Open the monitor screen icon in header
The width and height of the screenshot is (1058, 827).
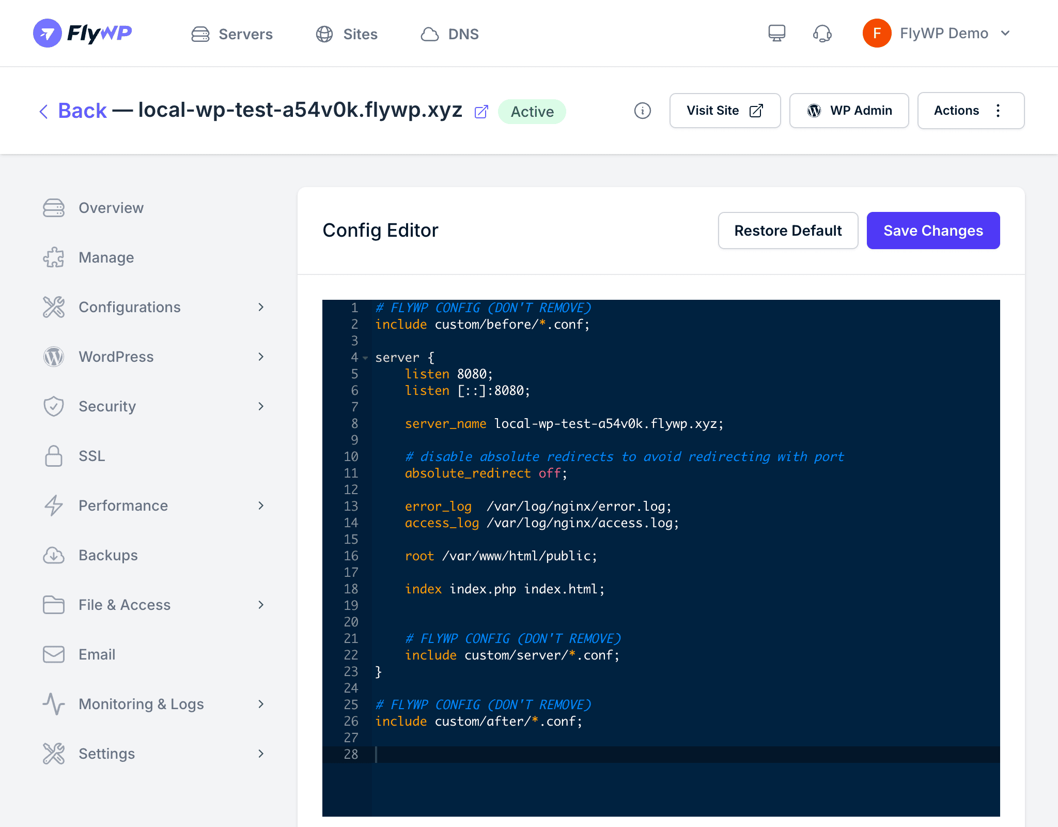pyautogui.click(x=776, y=33)
